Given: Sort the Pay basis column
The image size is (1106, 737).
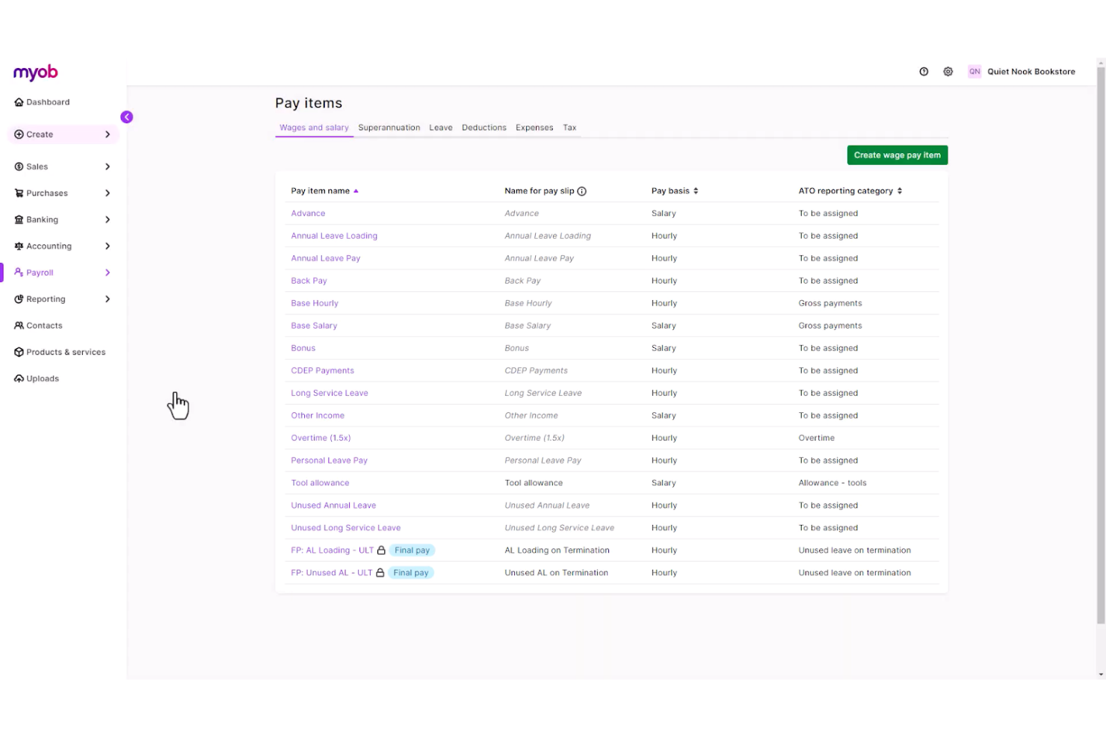Looking at the screenshot, I should point(696,190).
